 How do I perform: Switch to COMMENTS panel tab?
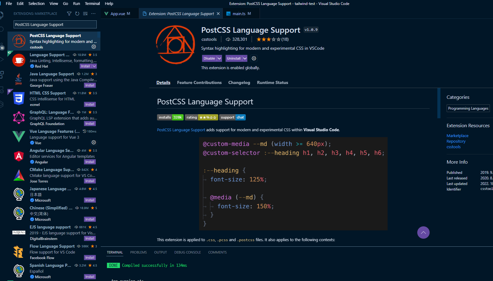pyautogui.click(x=218, y=252)
